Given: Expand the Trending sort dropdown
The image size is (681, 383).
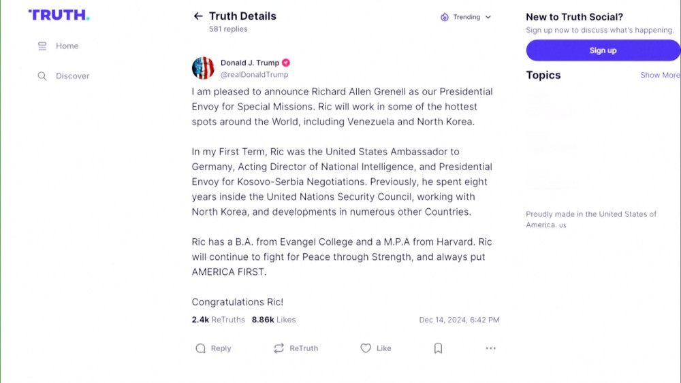Looking at the screenshot, I should coord(488,17).
